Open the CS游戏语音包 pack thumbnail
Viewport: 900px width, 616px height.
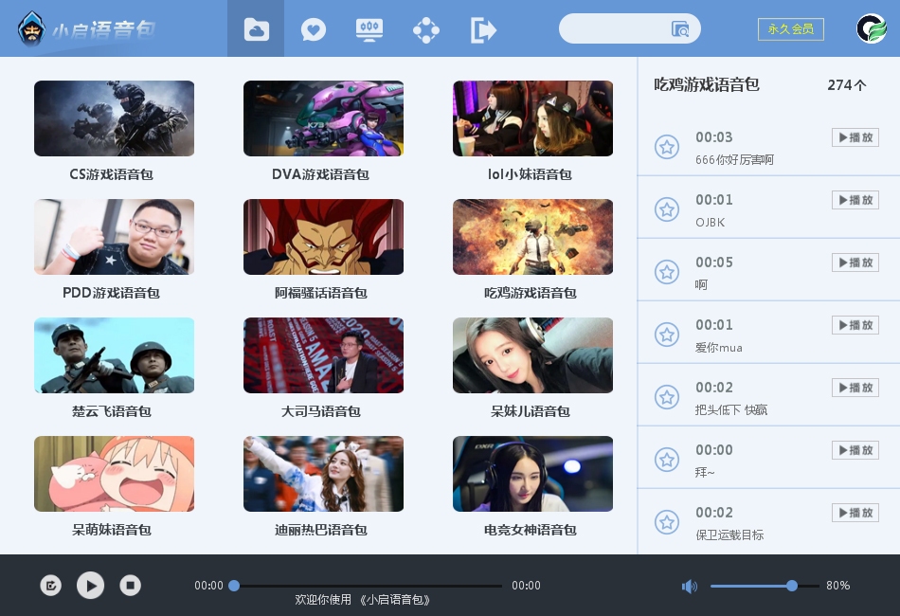pyautogui.click(x=114, y=118)
